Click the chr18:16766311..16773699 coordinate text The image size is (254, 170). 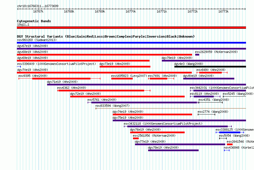coord(38,6)
